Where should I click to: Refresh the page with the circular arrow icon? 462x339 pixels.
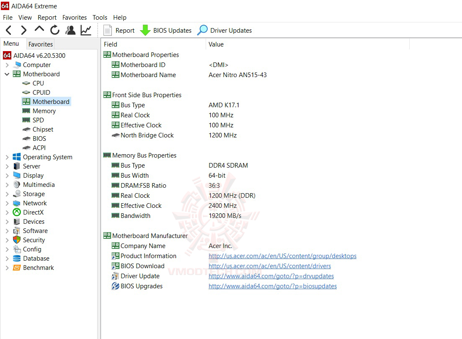[x=55, y=30]
